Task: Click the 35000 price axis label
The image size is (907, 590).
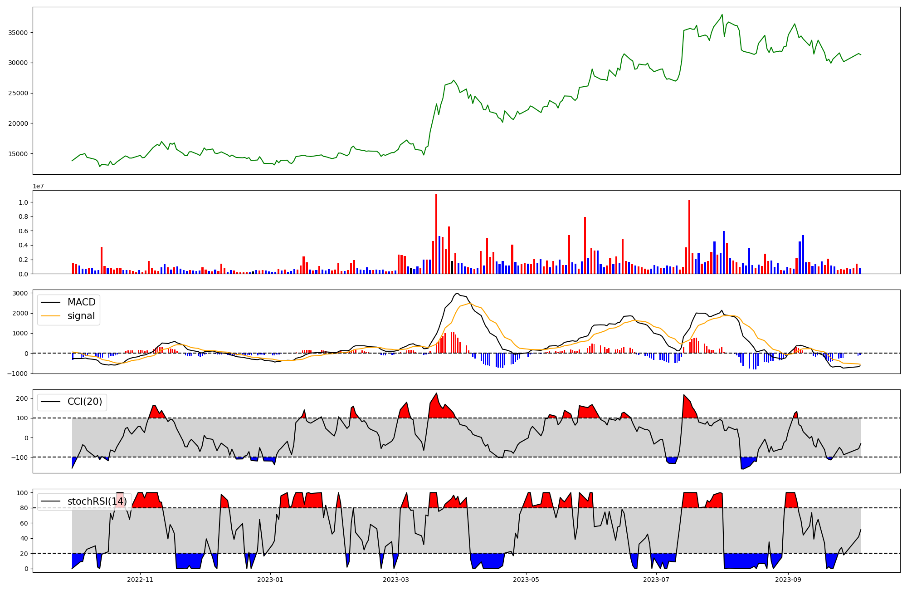Action: (x=18, y=33)
